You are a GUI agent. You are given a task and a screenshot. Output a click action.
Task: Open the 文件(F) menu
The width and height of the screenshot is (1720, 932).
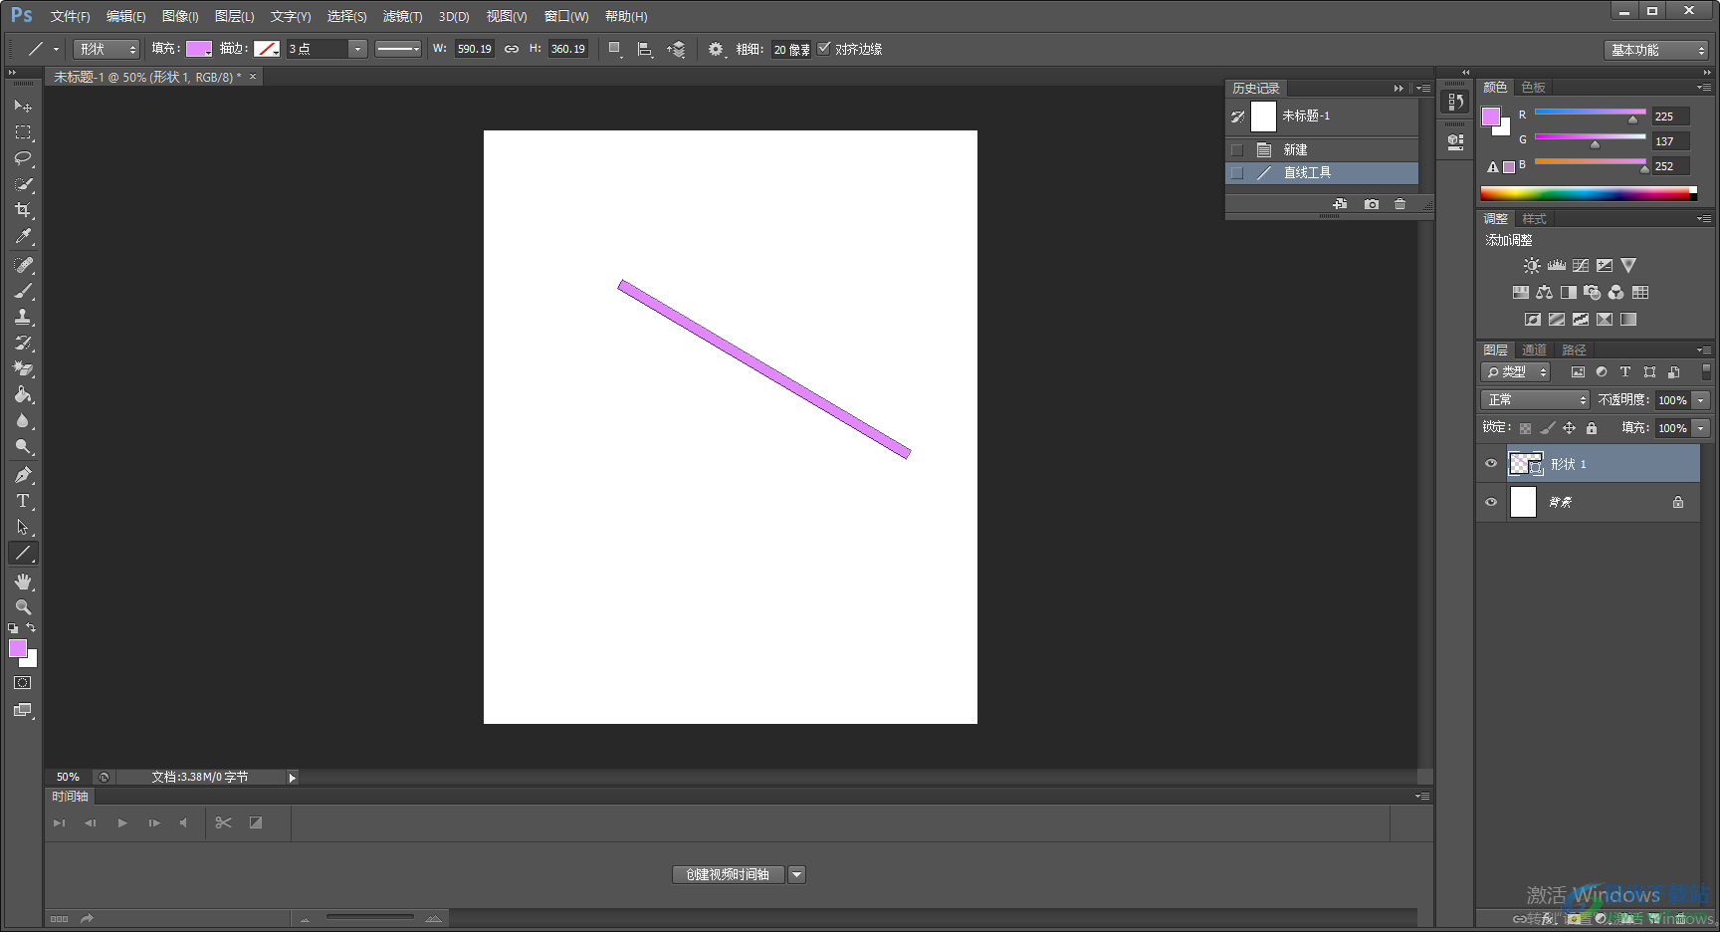tap(70, 16)
